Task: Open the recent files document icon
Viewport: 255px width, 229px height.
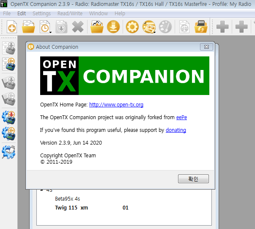Action: point(44,27)
